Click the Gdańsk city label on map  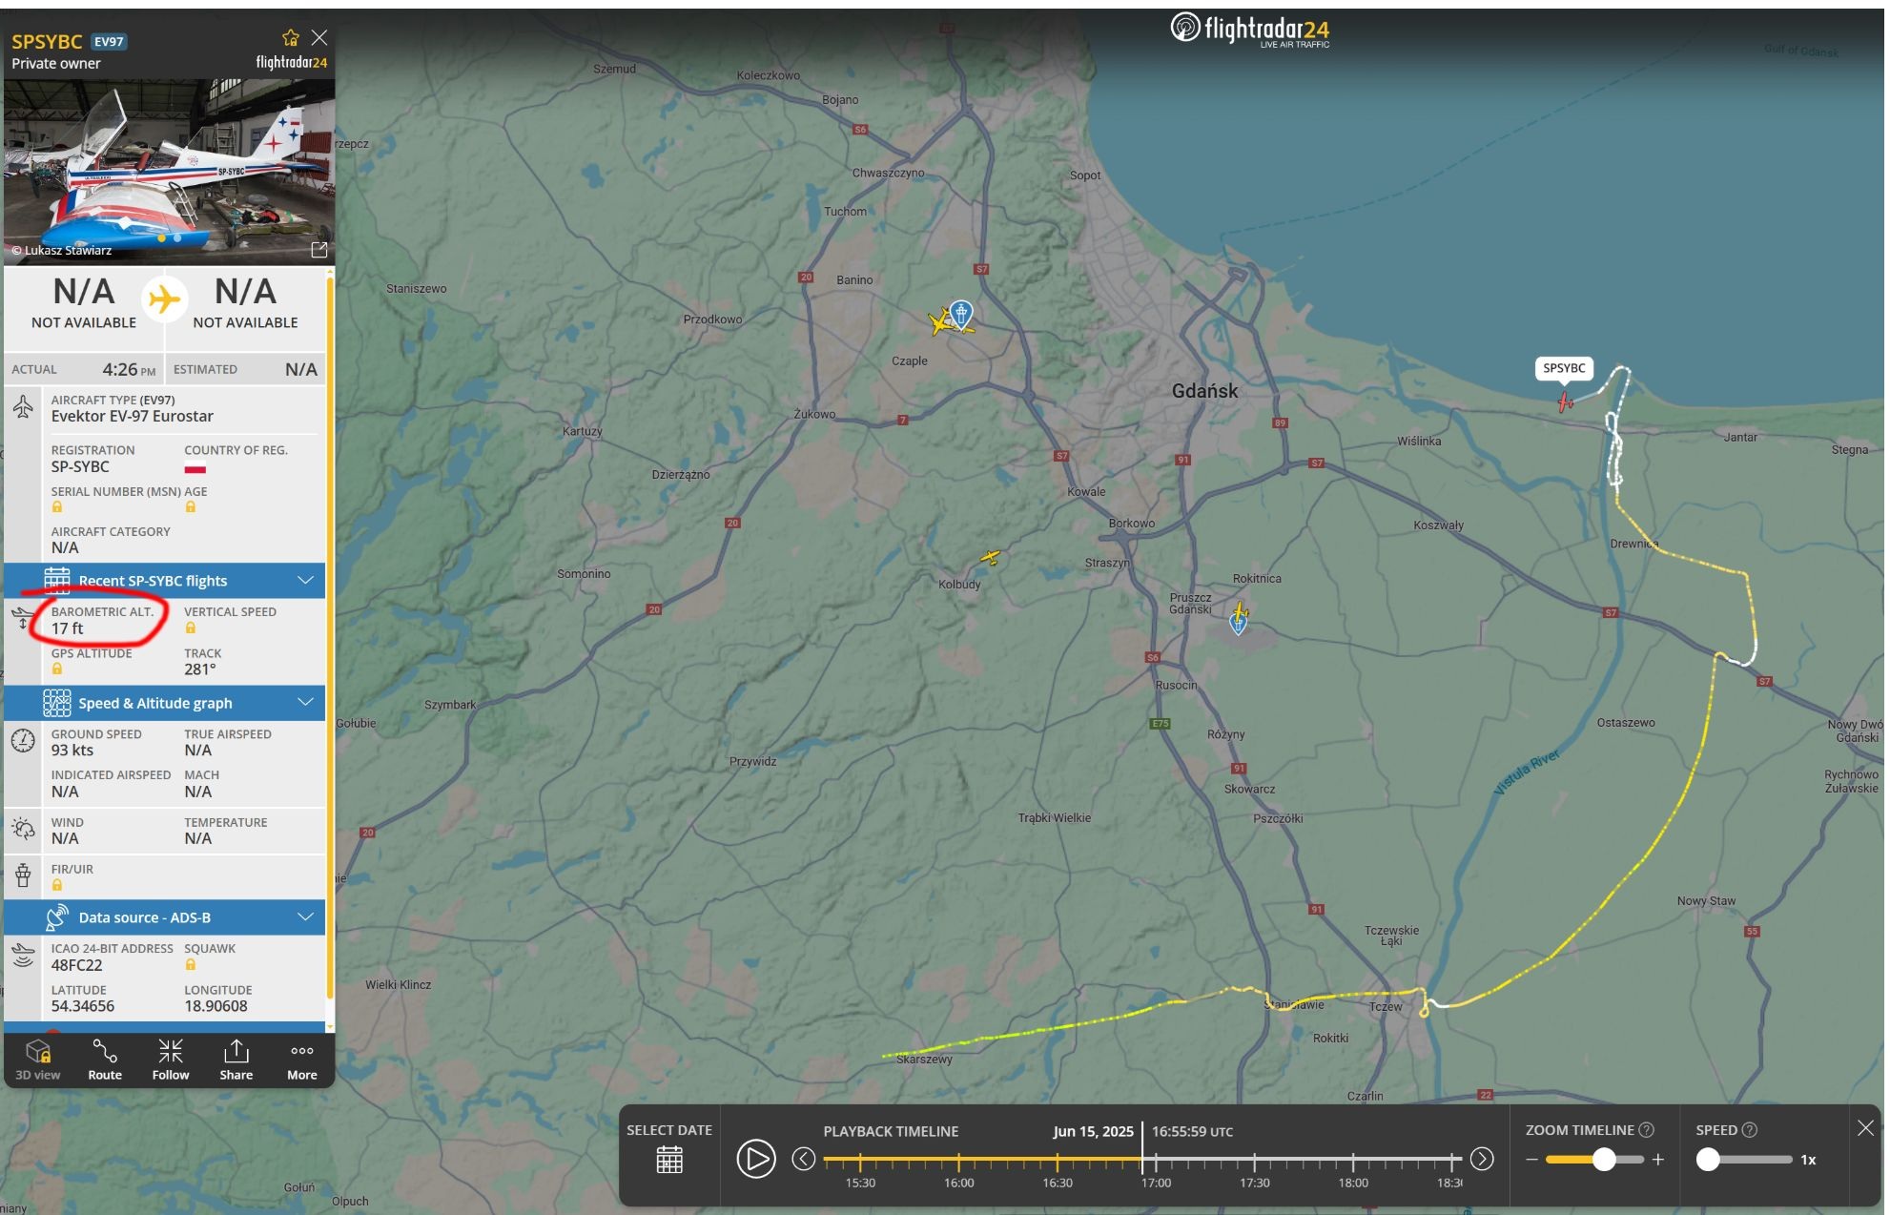point(1204,391)
